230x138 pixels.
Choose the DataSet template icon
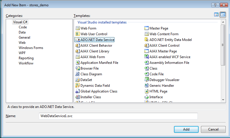click(77, 80)
